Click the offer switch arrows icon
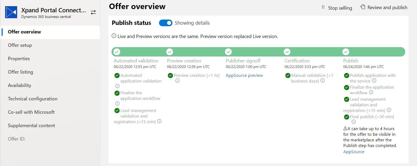 93,12
